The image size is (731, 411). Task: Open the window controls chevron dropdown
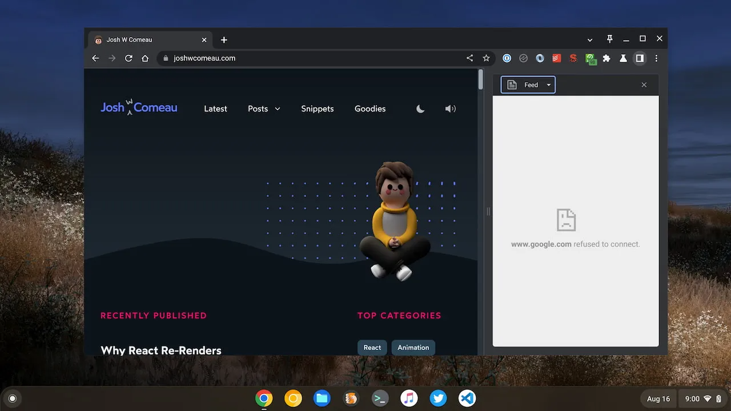pyautogui.click(x=590, y=39)
